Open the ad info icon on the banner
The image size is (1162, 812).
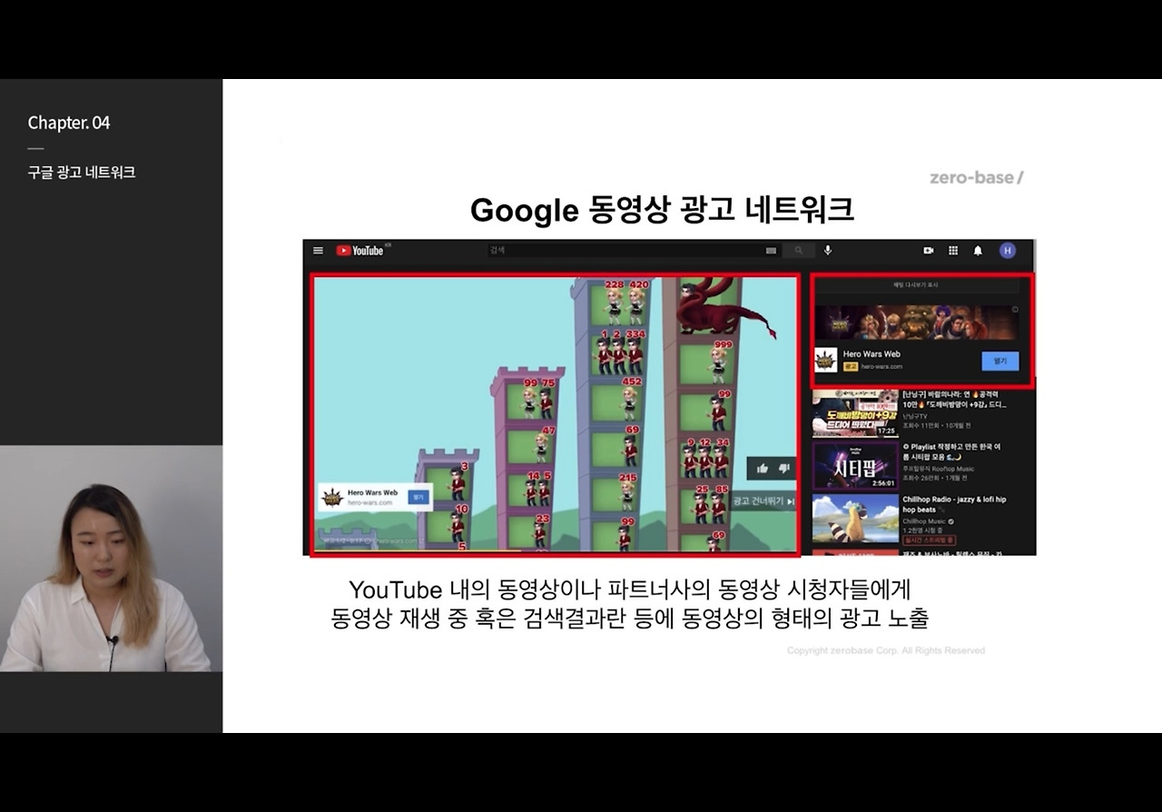pyautogui.click(x=1015, y=310)
